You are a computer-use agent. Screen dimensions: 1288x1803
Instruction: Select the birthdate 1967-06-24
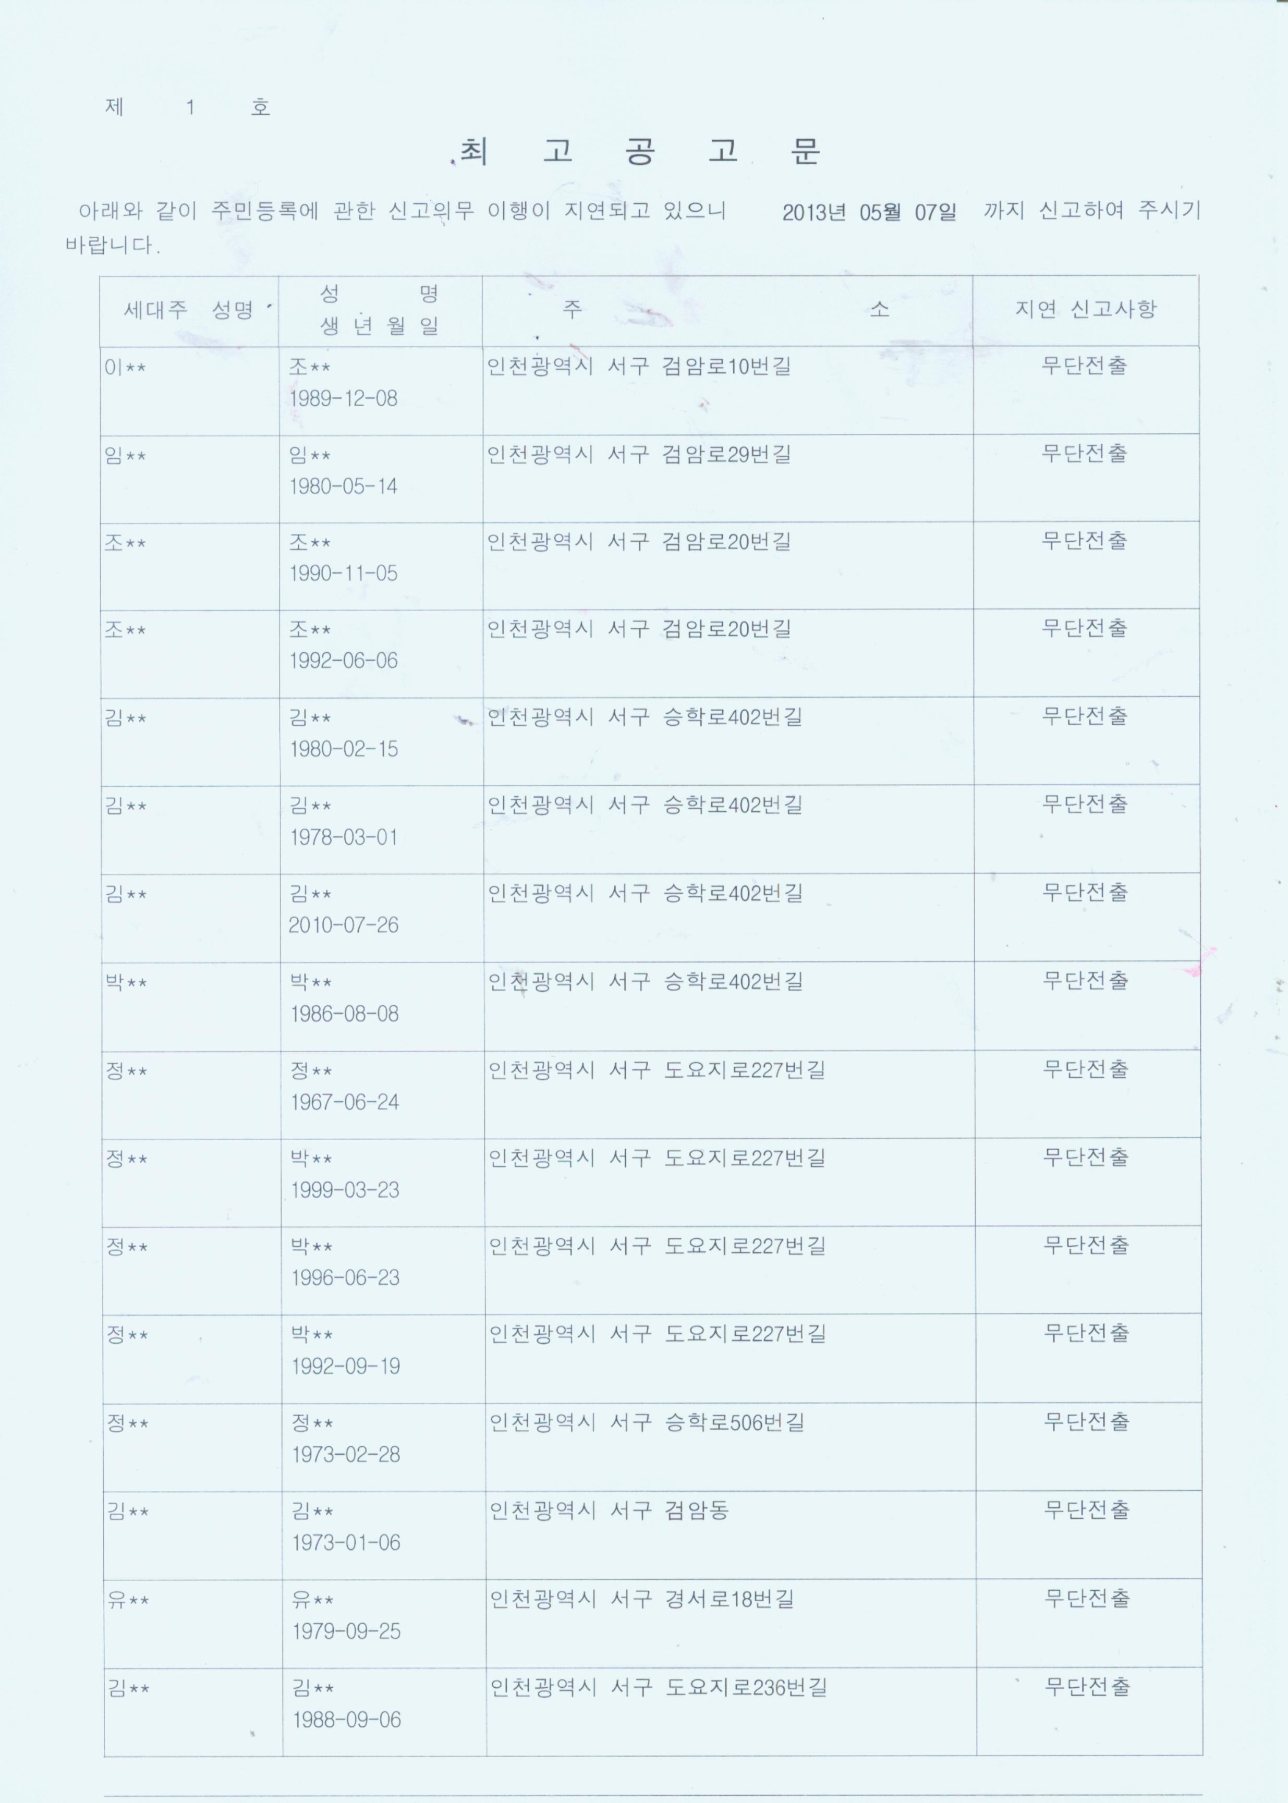point(345,1101)
